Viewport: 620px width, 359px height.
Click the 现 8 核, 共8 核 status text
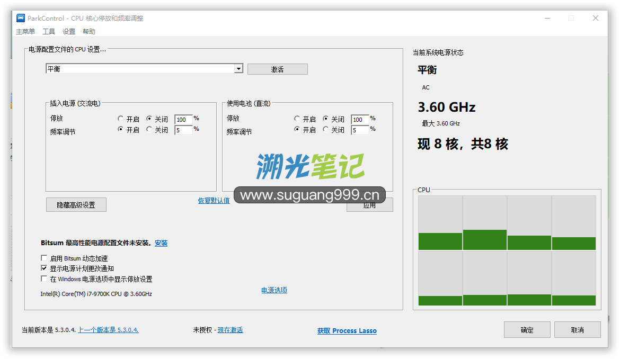point(463,143)
